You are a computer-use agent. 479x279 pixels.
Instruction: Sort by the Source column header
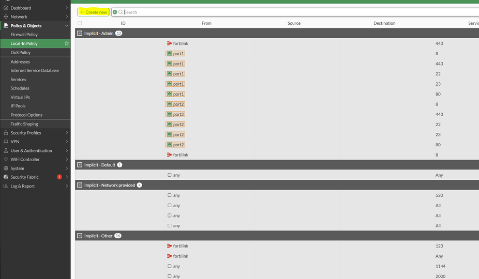coord(294,23)
